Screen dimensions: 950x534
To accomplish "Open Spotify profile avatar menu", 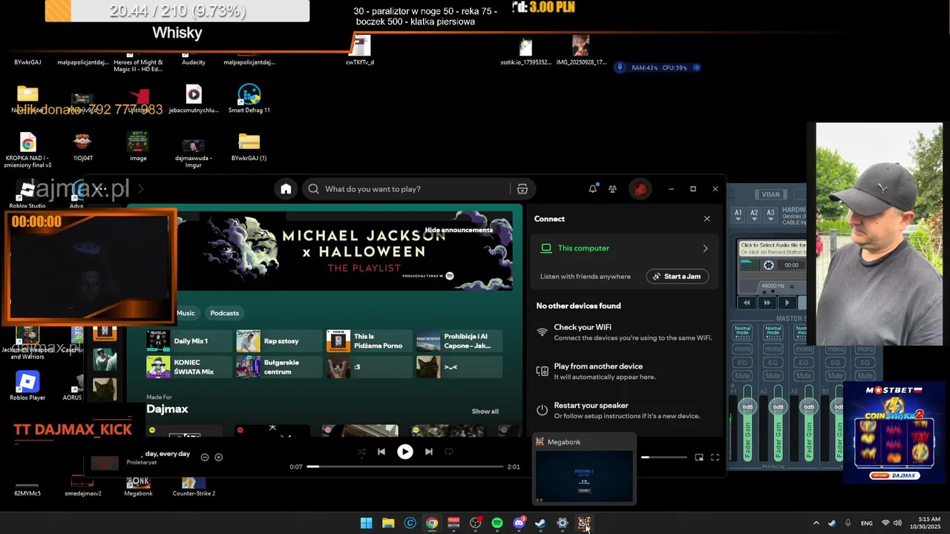I will 640,189.
